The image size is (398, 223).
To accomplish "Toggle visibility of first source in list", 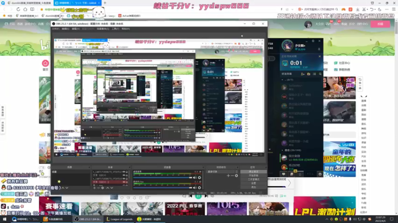I will point(124,172).
